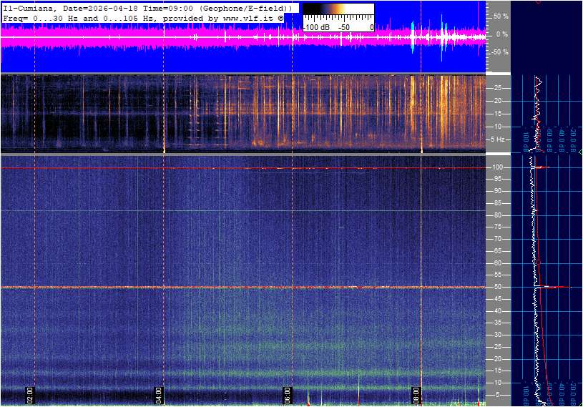Click the 100 Hz peak in spectrum graph
This screenshot has height=407, width=583.
click(x=542, y=167)
